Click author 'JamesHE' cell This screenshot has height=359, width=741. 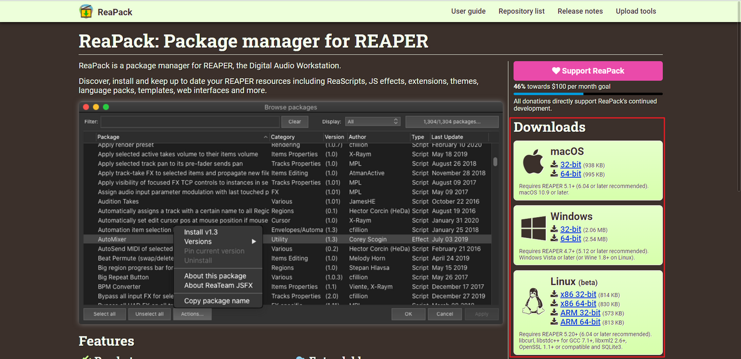362,202
